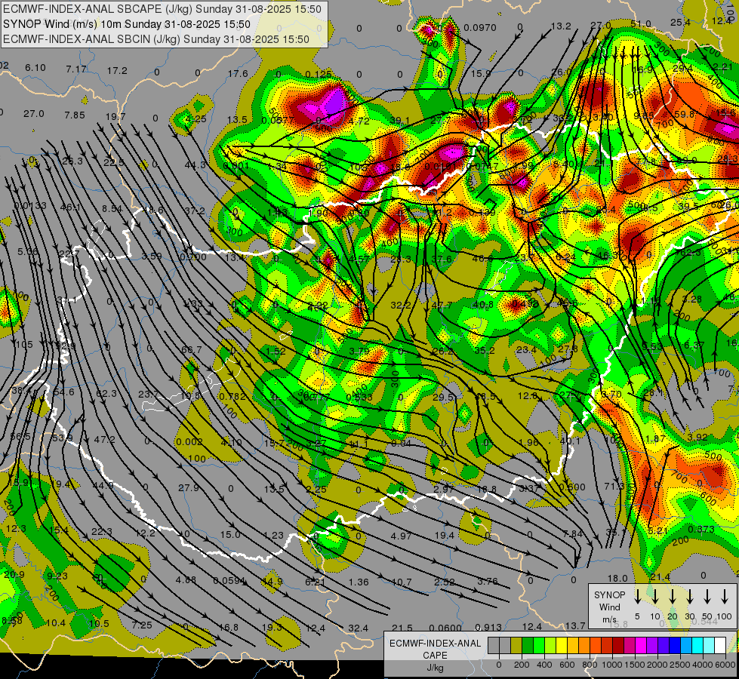This screenshot has width=739, height=679.
Task: Click the station value 17.6
Action: (x=238, y=73)
